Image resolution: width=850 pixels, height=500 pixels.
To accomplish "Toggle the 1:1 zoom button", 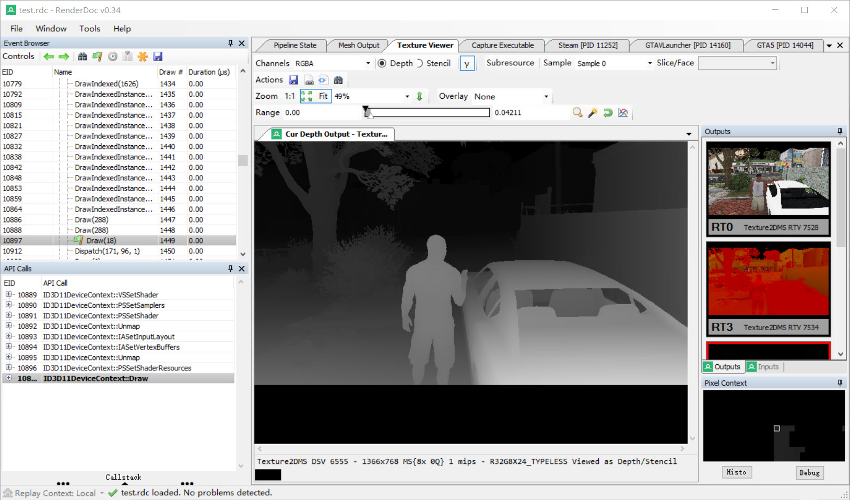I will pos(290,96).
